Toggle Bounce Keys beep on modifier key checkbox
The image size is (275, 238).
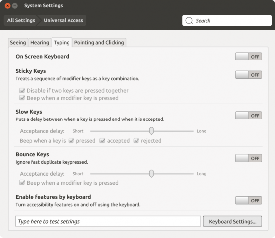(22, 183)
